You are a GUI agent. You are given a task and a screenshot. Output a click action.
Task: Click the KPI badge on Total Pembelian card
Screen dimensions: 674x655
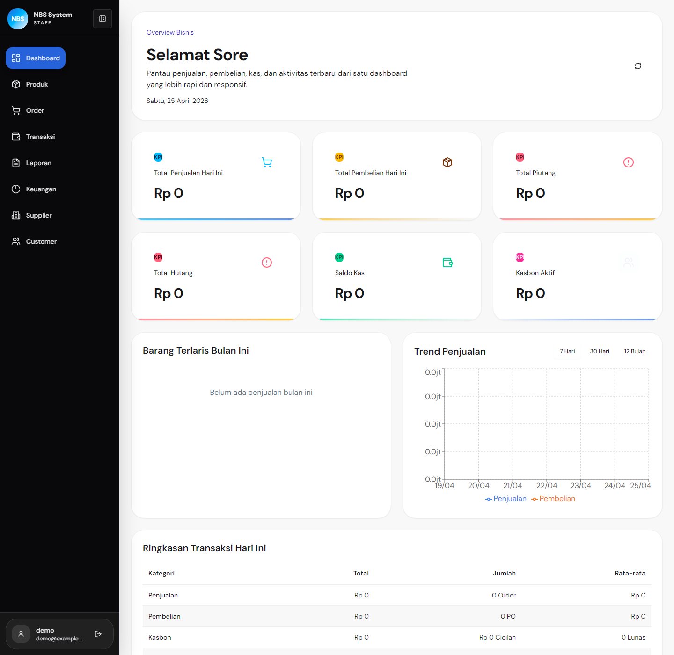point(339,157)
